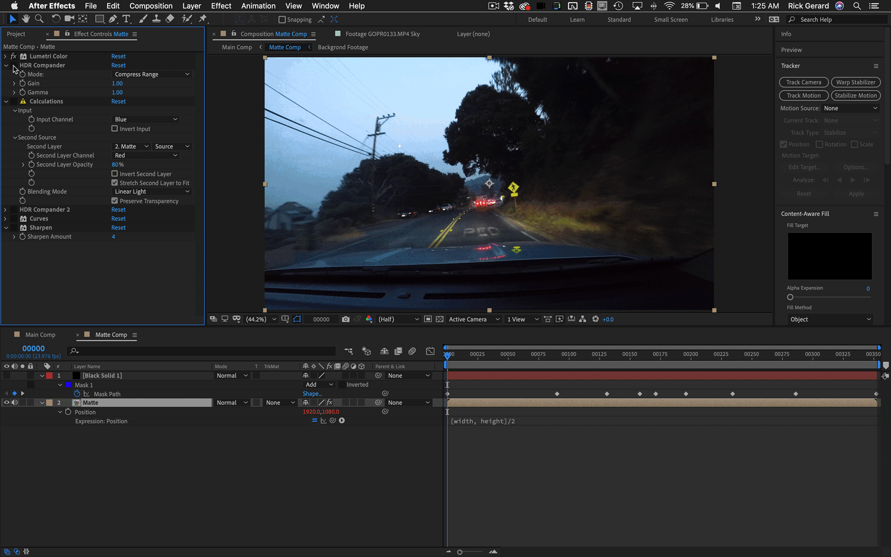The height and width of the screenshot is (557, 891).
Task: Switch to the Main Comp timeline tab
Action: click(40, 335)
